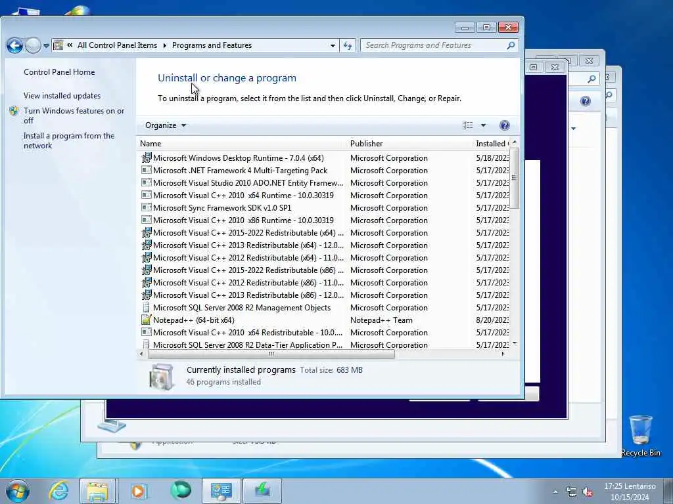Viewport: 673px width, 504px height.
Task: Click the horizontal scrollbar left arrow
Action: [141, 354]
